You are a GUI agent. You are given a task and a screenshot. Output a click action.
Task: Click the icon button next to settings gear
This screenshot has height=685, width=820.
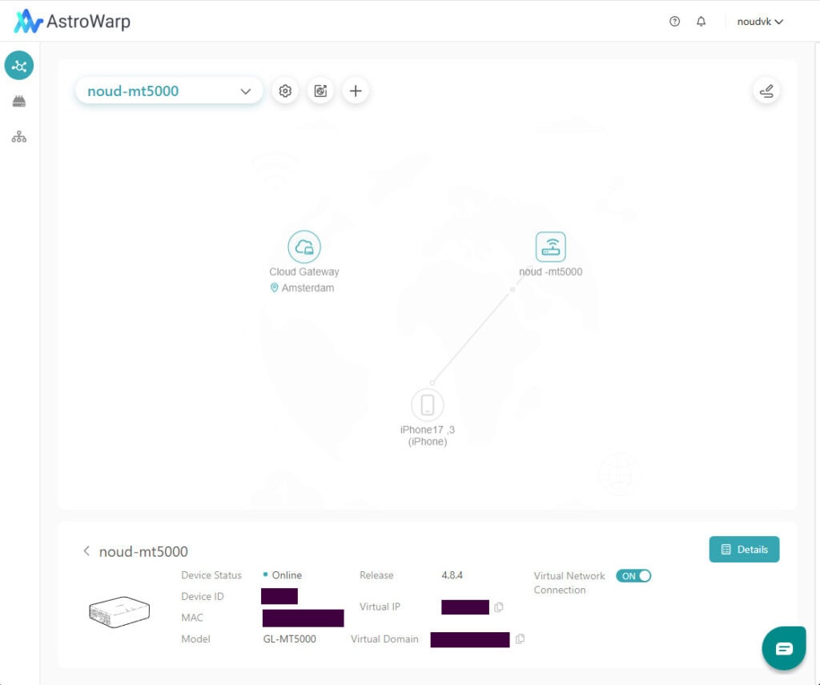tap(320, 91)
